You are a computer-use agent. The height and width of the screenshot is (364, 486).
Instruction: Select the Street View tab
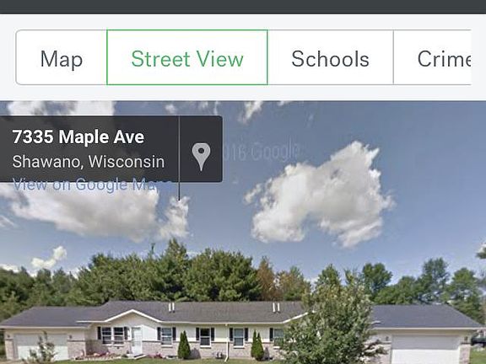187,58
